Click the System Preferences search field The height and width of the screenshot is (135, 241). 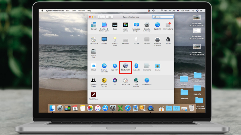point(163,17)
